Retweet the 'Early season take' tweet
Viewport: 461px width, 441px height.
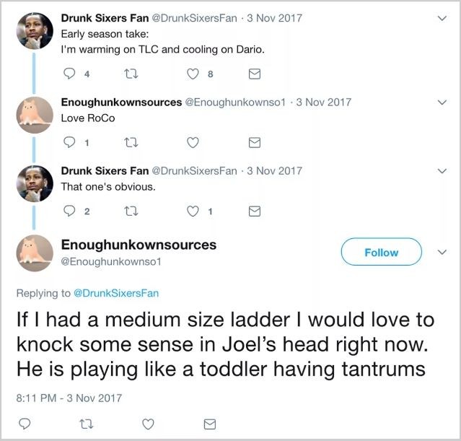tap(131, 74)
